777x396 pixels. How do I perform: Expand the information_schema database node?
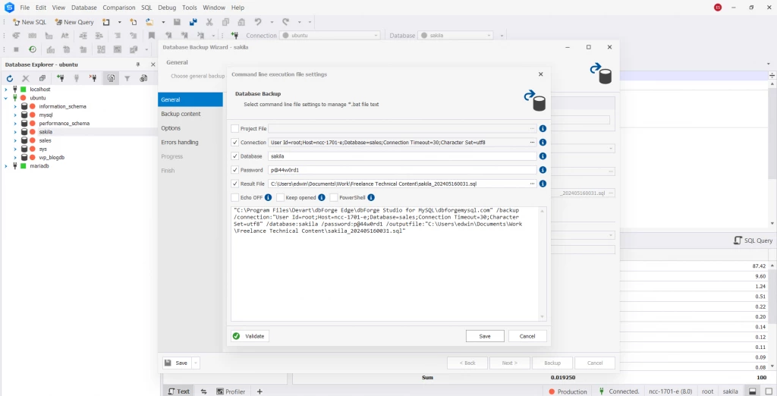click(15, 106)
